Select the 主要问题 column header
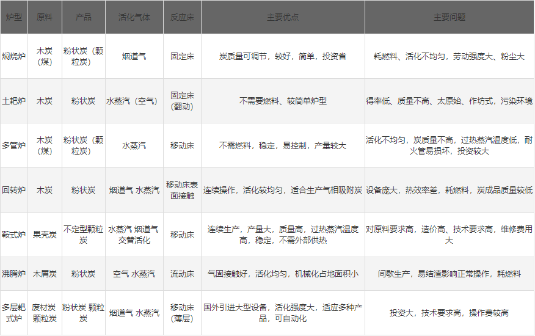This screenshot has width=535, height=336. (449, 17)
